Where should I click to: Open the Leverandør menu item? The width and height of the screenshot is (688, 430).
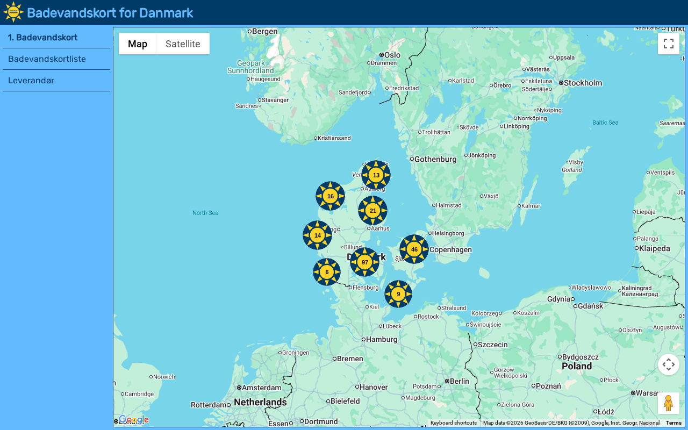click(56, 81)
